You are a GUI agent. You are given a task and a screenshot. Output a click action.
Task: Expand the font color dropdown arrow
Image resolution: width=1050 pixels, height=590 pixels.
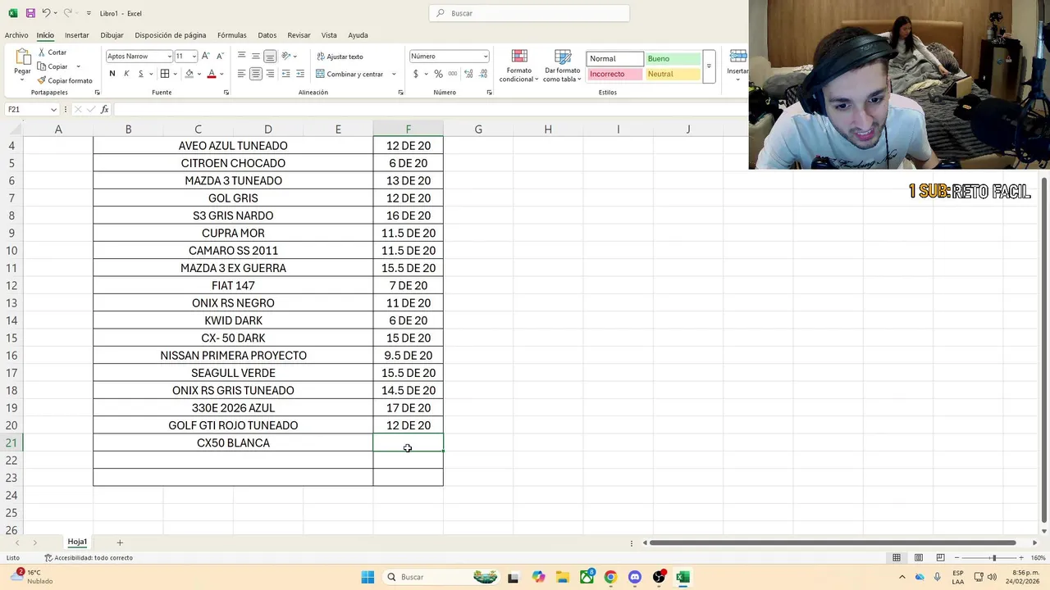click(x=222, y=74)
